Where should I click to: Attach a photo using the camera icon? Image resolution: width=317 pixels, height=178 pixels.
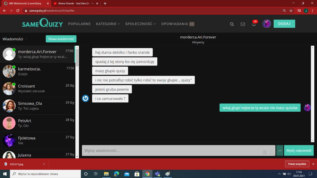(264, 152)
